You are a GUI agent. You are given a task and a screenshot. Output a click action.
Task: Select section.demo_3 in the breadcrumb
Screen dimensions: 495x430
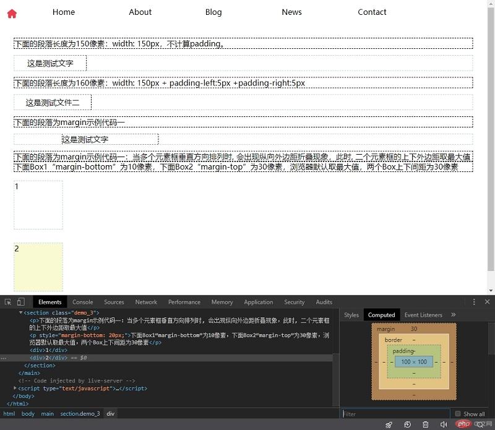[80, 413]
